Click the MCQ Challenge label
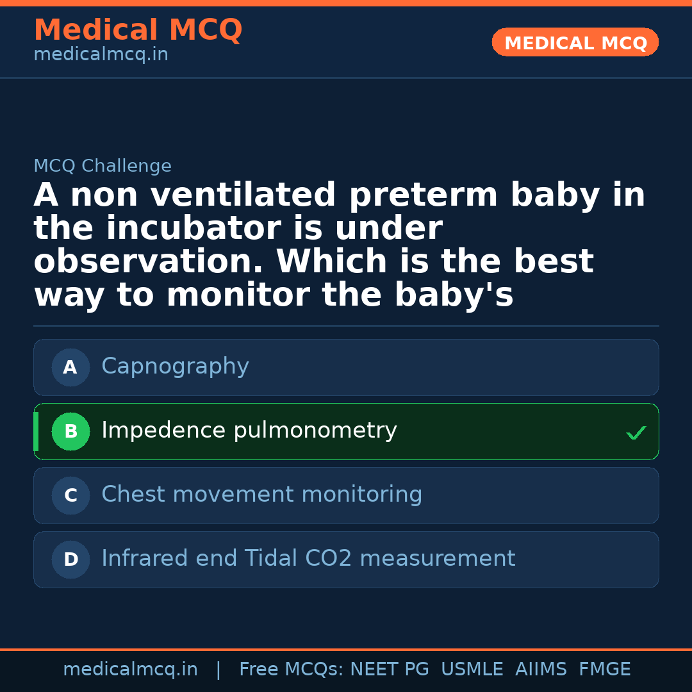 103,167
